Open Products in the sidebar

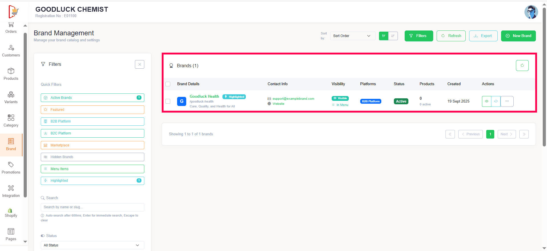click(11, 74)
